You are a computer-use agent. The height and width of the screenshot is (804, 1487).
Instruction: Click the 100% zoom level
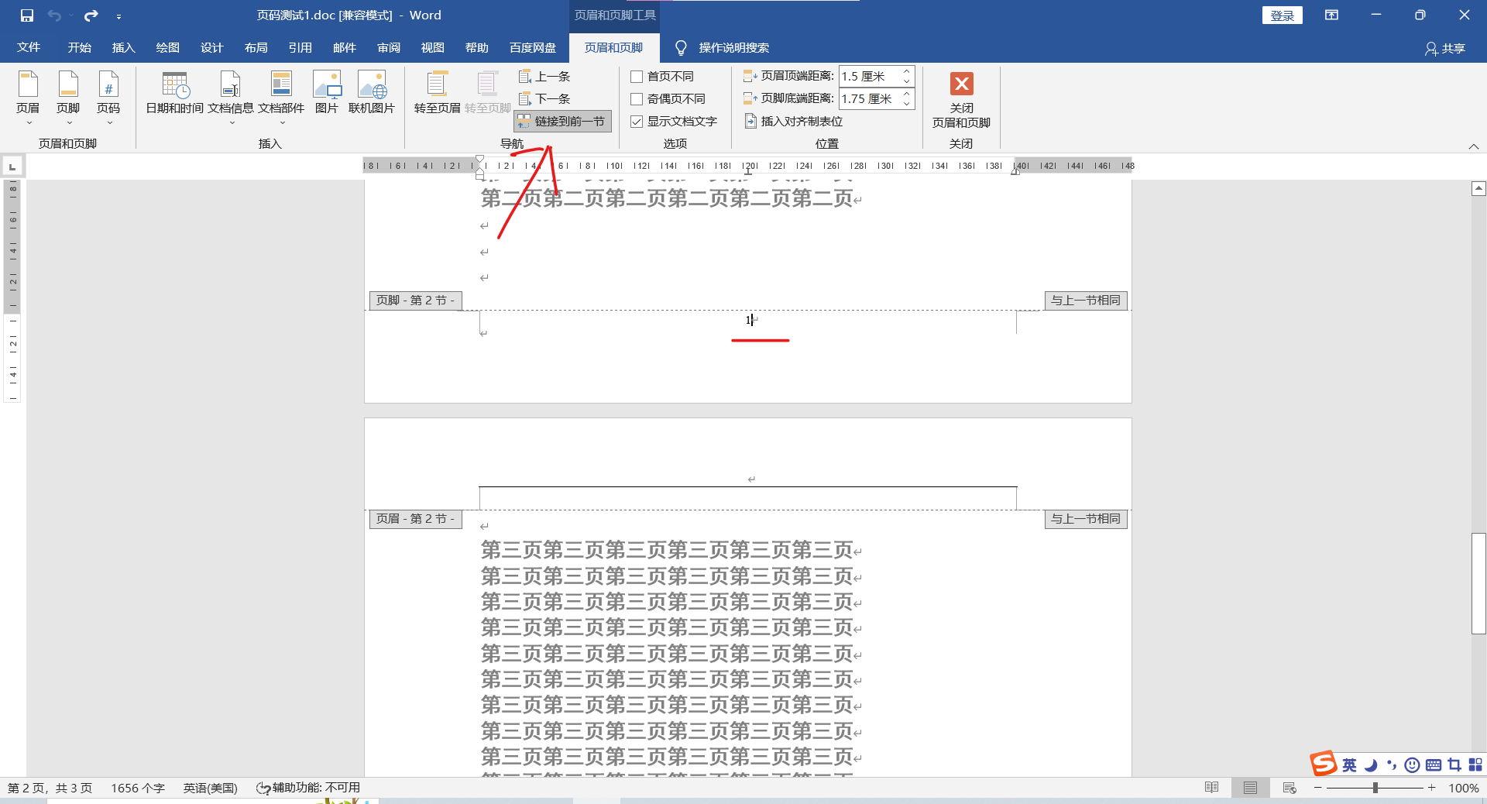[1464, 789]
